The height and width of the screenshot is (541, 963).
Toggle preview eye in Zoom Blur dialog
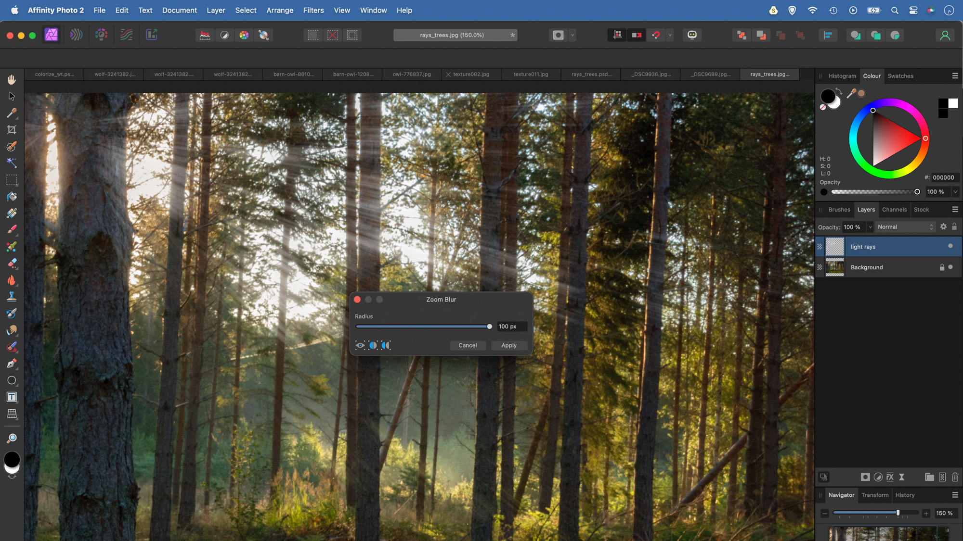[x=360, y=345]
